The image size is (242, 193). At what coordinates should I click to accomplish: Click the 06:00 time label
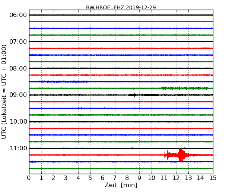[x=18, y=15]
